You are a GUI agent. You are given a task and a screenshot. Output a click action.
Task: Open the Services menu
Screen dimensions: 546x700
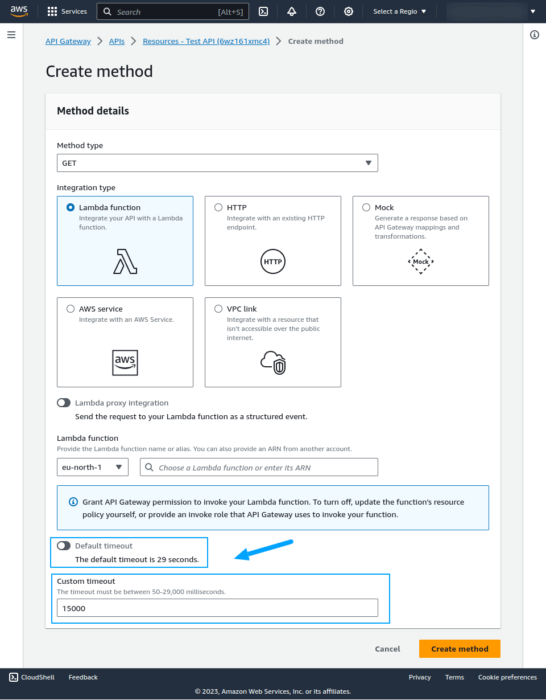coord(67,11)
